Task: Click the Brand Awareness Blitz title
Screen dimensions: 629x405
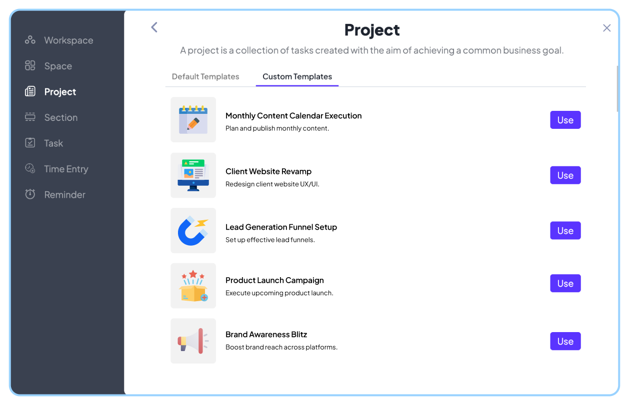Action: point(266,335)
